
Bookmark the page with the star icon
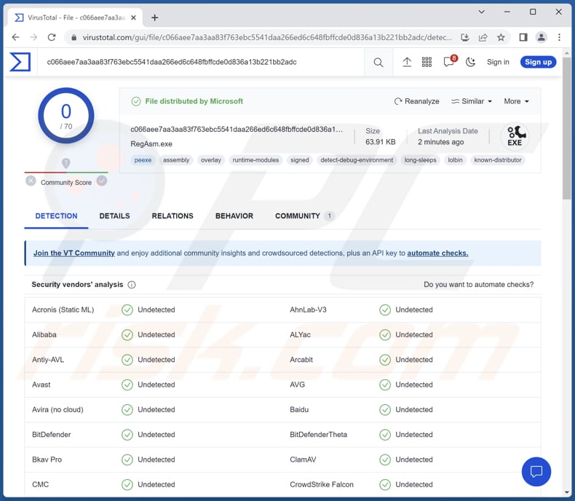(x=501, y=37)
